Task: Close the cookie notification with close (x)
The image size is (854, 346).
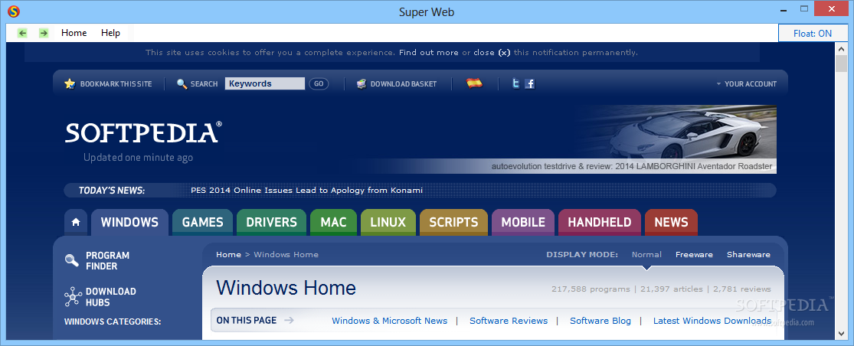Action: (492, 53)
